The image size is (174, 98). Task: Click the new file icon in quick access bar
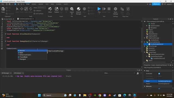(7, 4)
